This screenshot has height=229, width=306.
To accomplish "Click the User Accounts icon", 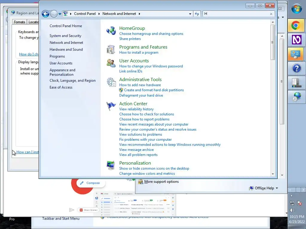I will coord(111,63).
